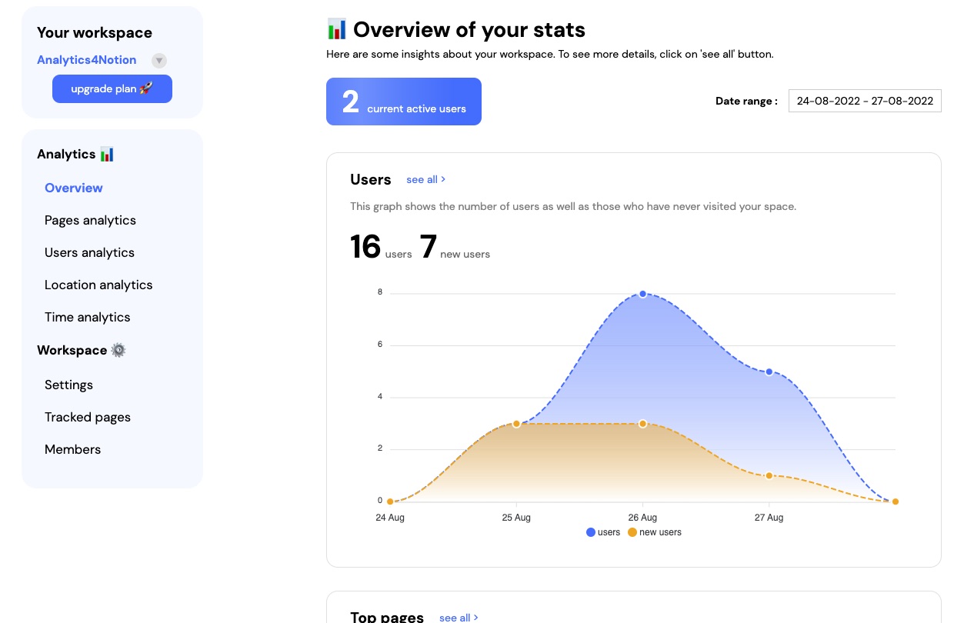Image resolution: width=954 pixels, height=623 pixels.
Task: Click the '7' new users total
Action: pos(429,246)
